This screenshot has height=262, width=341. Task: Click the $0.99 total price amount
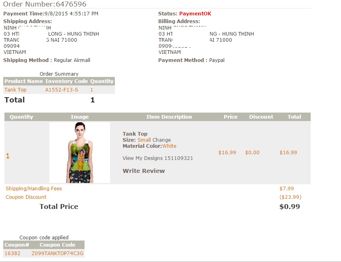point(290,207)
